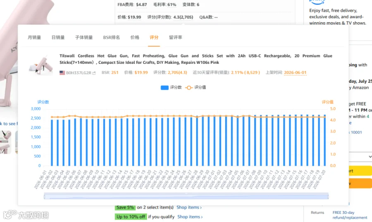
Task: Switch to the 月销量 tab
Action: (34, 37)
